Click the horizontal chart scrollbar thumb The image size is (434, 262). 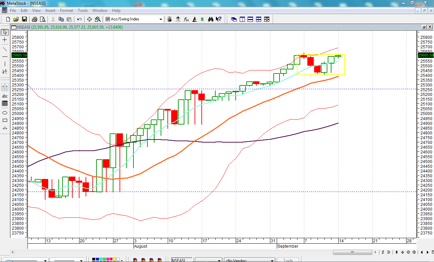tap(352, 252)
